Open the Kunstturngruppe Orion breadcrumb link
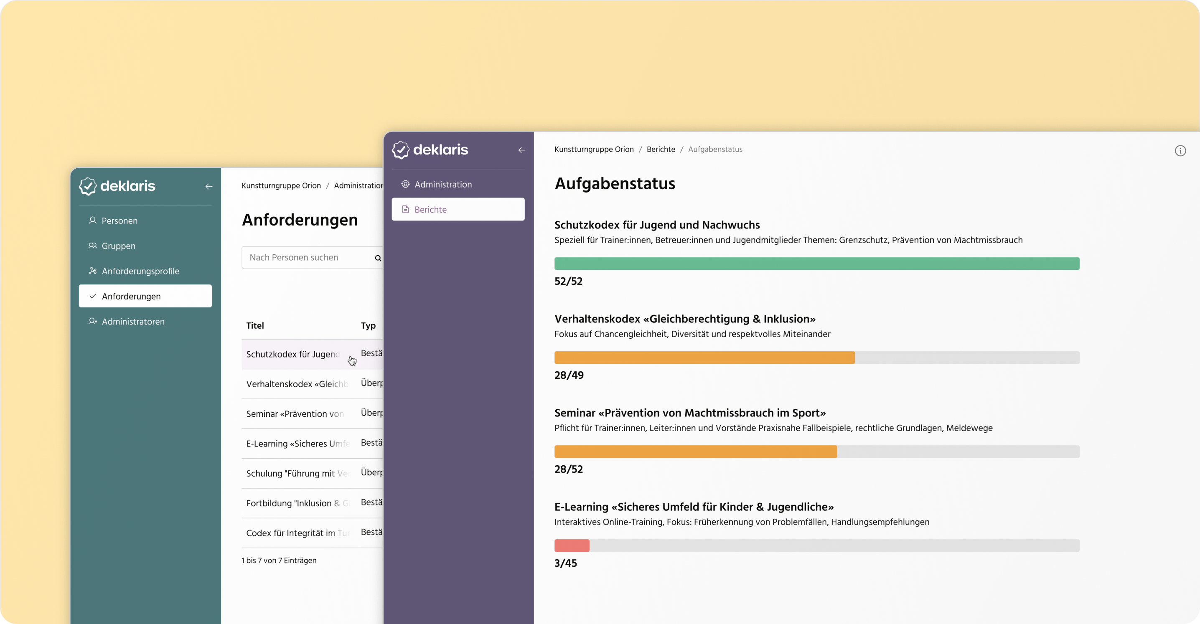Image resolution: width=1200 pixels, height=624 pixels. [594, 149]
